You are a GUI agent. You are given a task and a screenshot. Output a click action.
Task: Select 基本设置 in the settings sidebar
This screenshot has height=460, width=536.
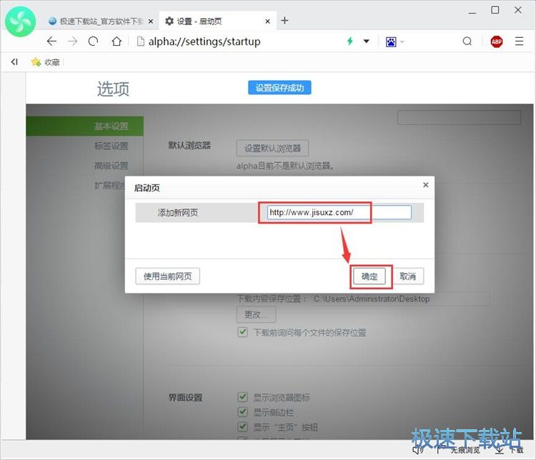pyautogui.click(x=85, y=126)
